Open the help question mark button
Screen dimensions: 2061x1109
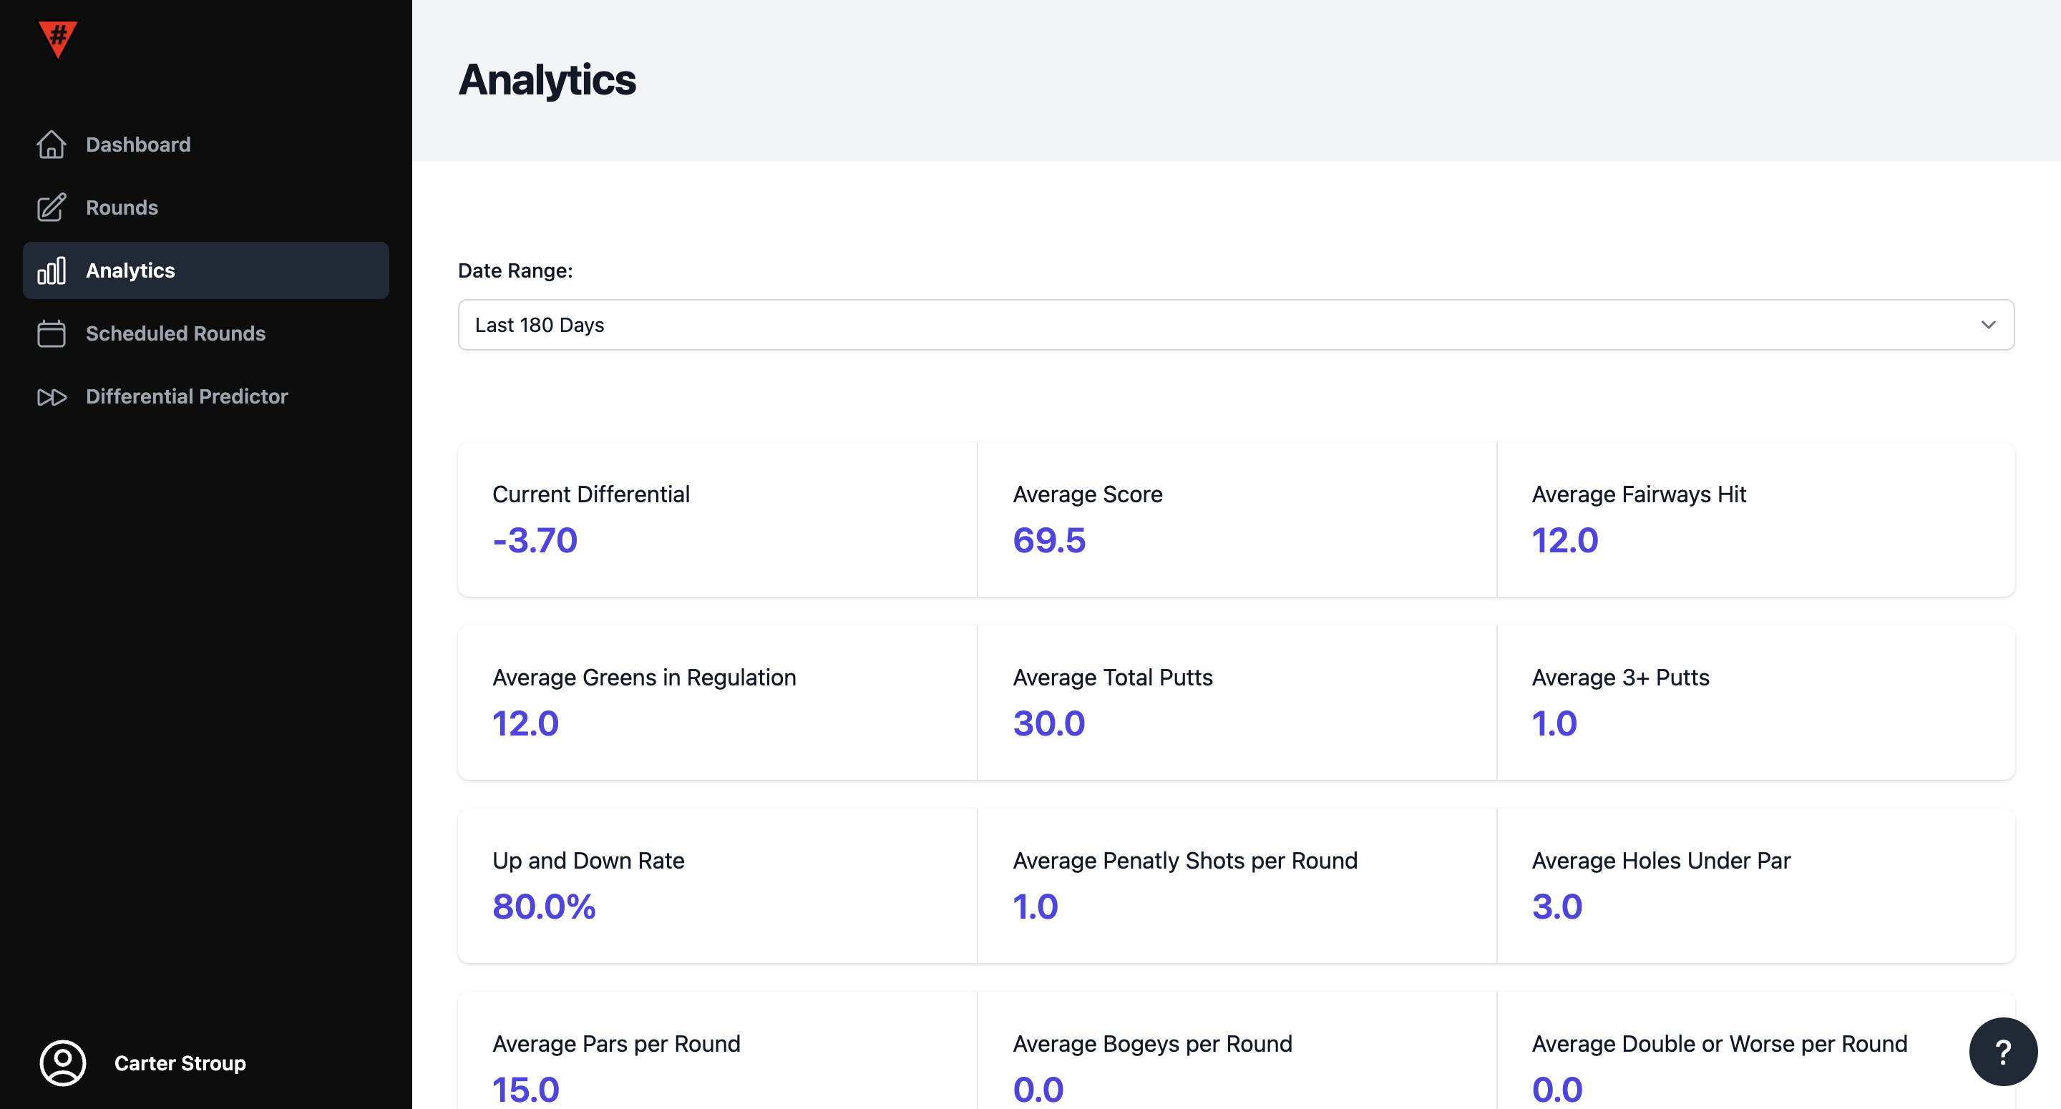point(2002,1051)
